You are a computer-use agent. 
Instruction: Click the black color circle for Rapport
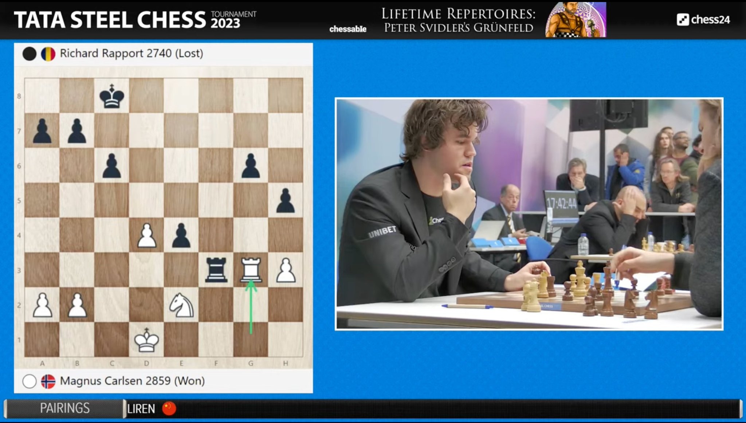tap(30, 54)
